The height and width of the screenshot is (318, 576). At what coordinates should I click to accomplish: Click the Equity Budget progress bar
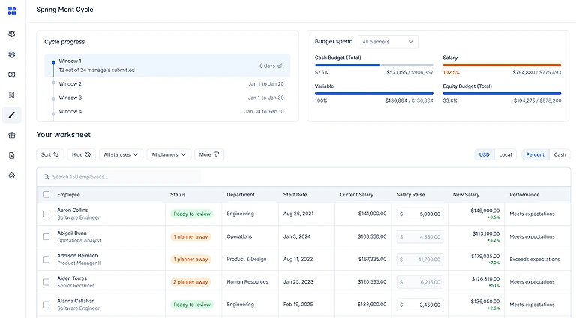click(x=502, y=93)
